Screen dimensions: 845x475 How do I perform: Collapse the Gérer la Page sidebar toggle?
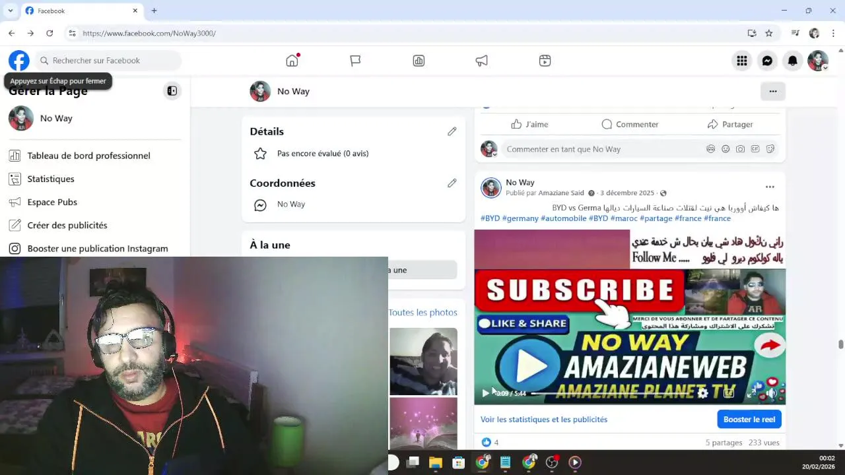tap(172, 91)
